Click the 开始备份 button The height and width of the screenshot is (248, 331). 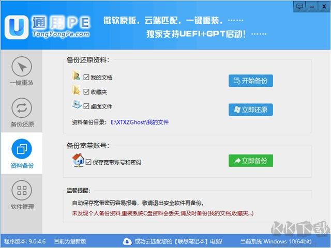(250, 81)
